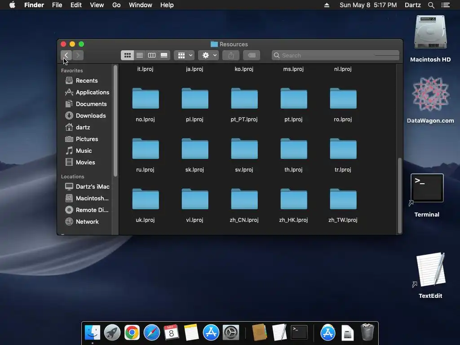Click the ko.lproj file name
Screen dimensions: 460x345
244,69
